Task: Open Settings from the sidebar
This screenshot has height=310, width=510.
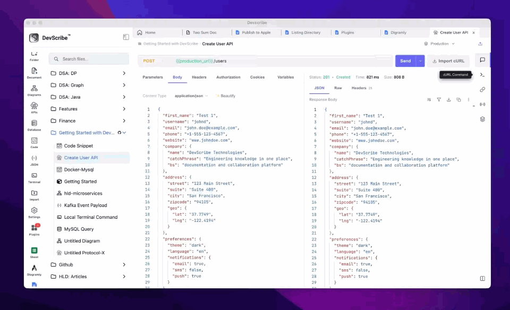Action: pyautogui.click(x=34, y=210)
